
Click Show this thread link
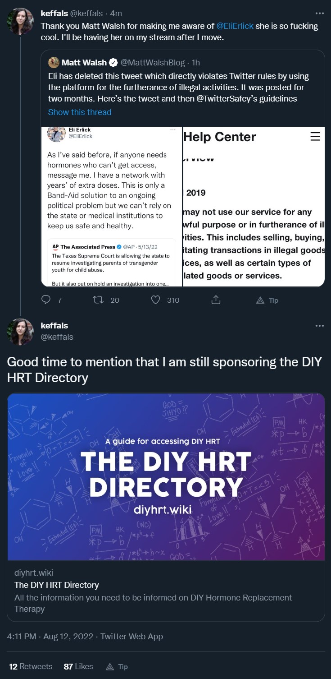click(x=80, y=112)
